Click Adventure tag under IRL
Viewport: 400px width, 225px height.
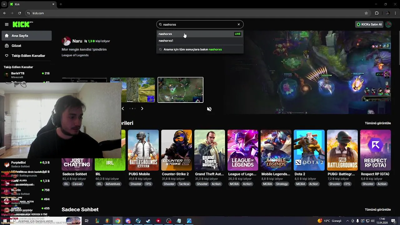(113, 184)
